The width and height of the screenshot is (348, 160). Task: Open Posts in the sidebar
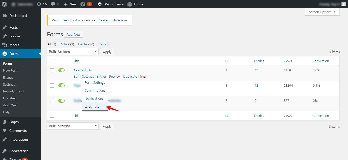pyautogui.click(x=21, y=27)
